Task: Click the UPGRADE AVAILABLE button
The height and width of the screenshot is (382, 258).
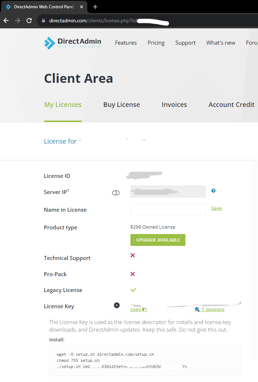Action: tap(158, 240)
